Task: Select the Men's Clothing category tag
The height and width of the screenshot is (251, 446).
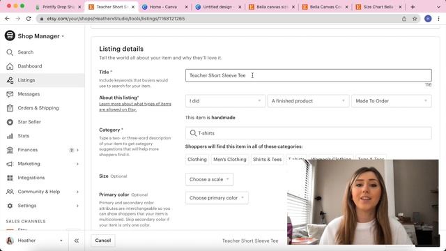Action: tap(230, 160)
